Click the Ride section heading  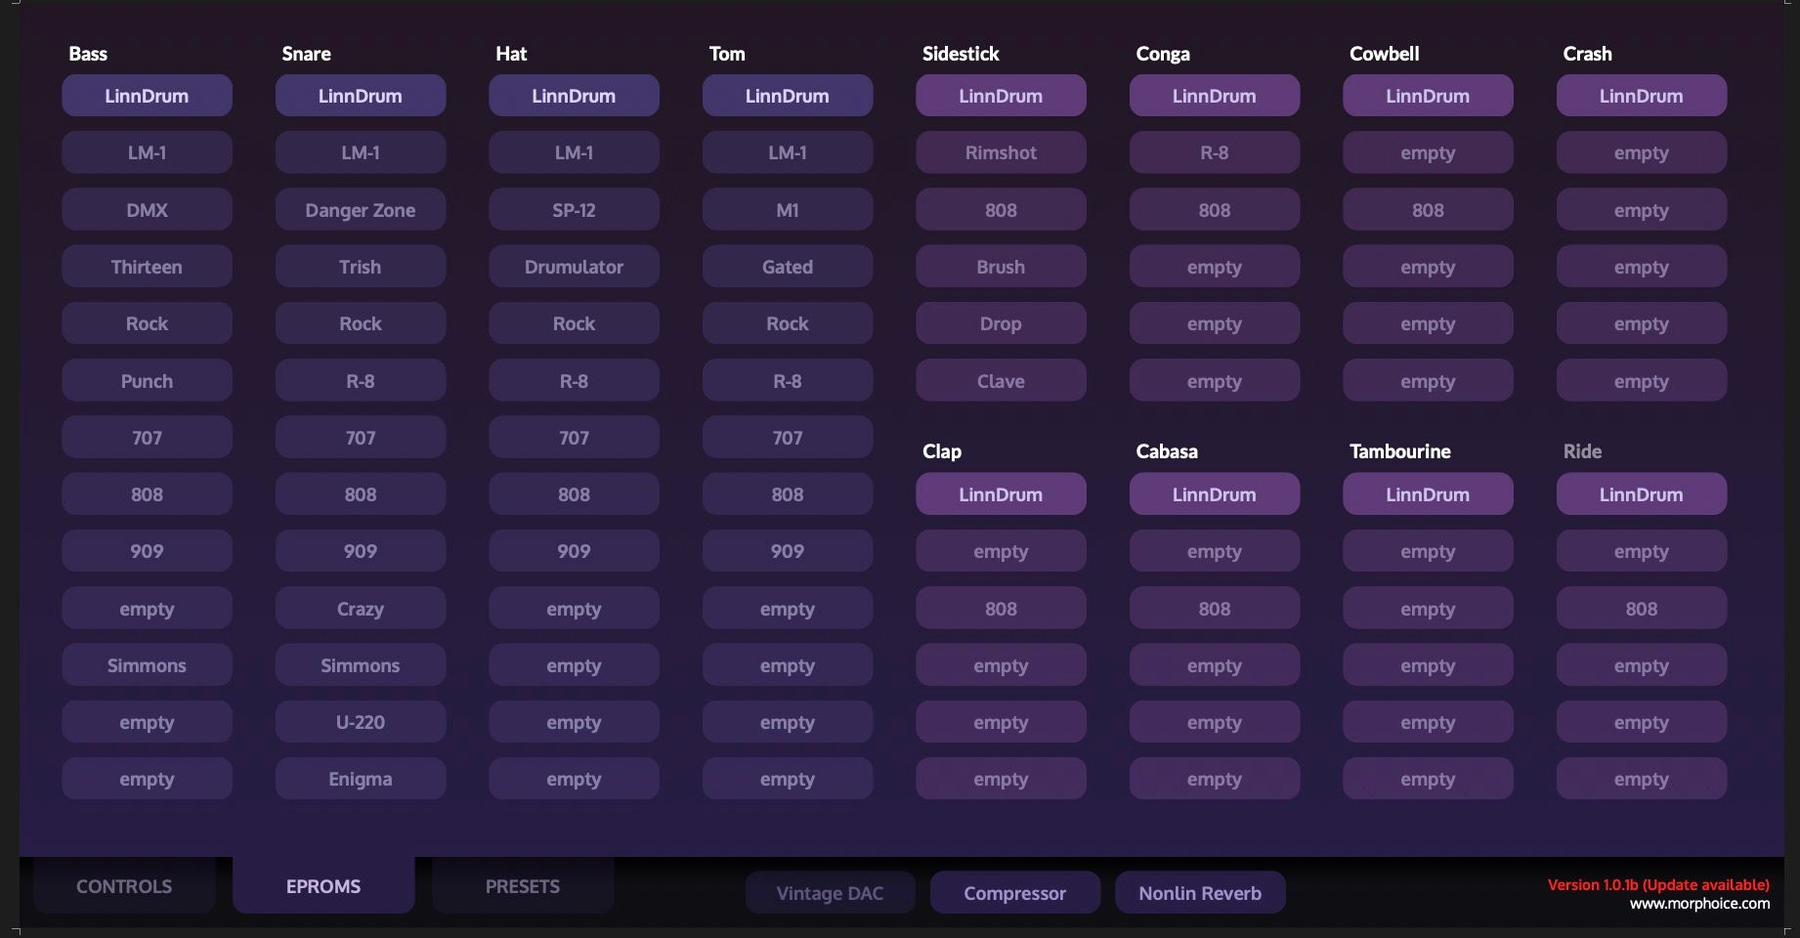(x=1582, y=451)
